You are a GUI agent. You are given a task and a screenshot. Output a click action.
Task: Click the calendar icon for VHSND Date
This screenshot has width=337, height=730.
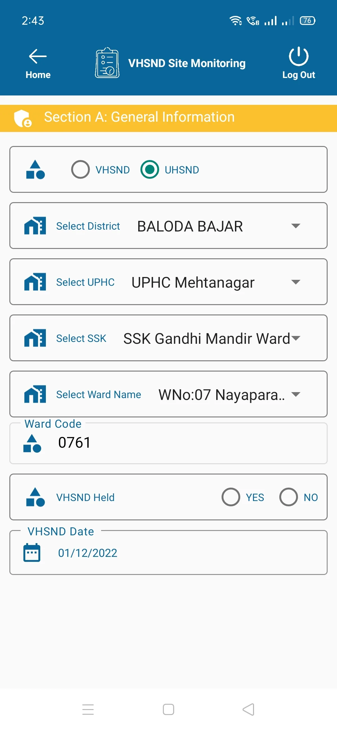(x=32, y=552)
